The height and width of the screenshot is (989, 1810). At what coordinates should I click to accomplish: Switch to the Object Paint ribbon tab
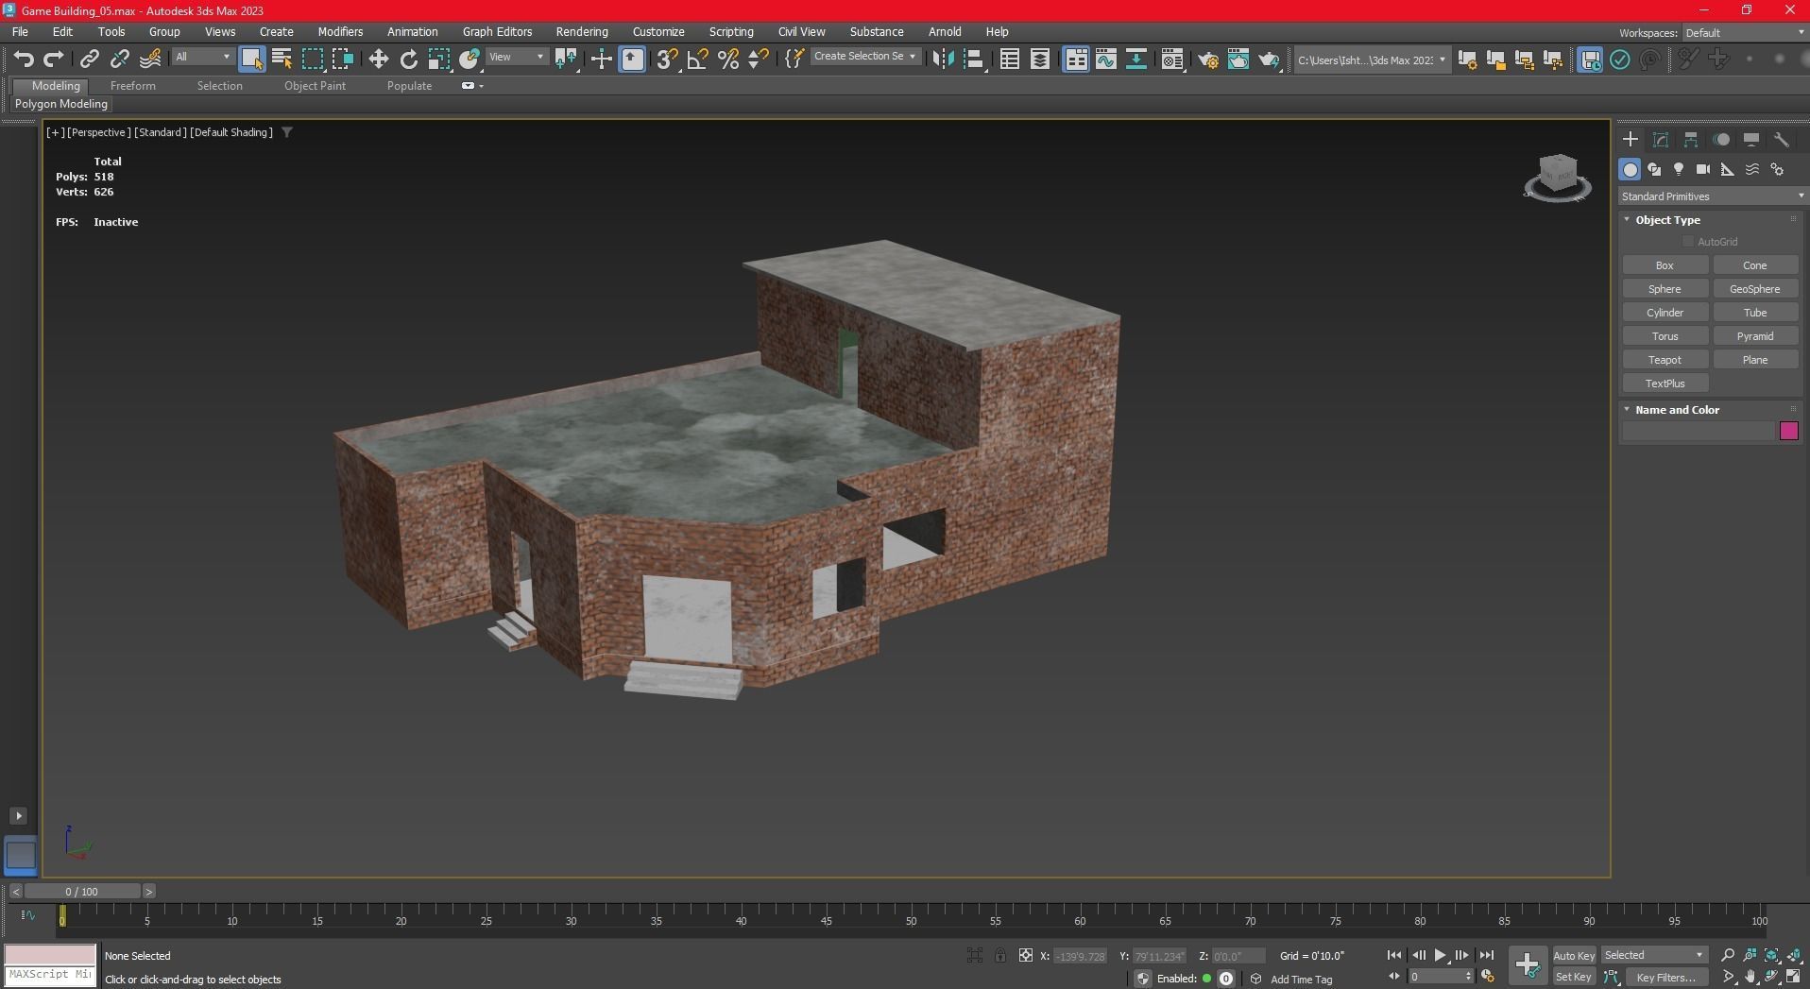tap(315, 86)
